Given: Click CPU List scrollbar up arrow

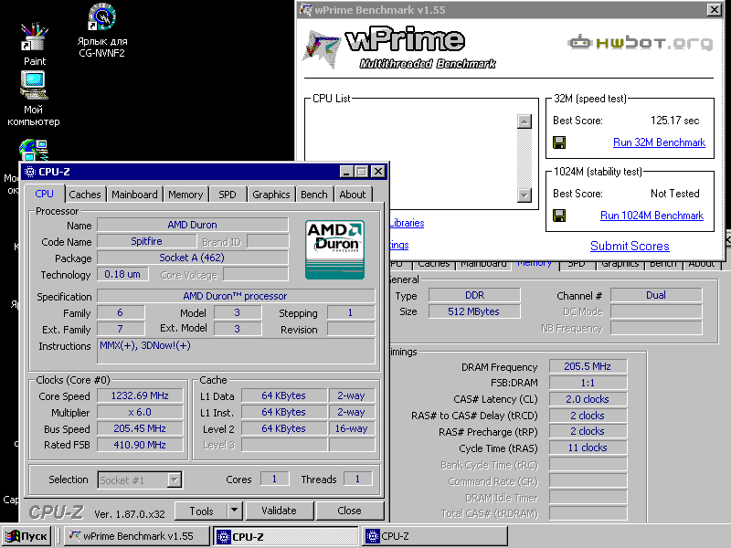Looking at the screenshot, I should coord(524,121).
